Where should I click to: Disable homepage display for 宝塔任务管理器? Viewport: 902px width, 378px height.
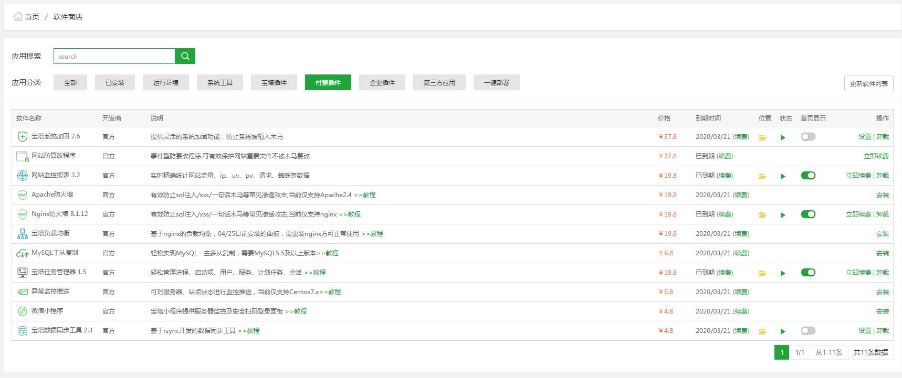click(808, 272)
